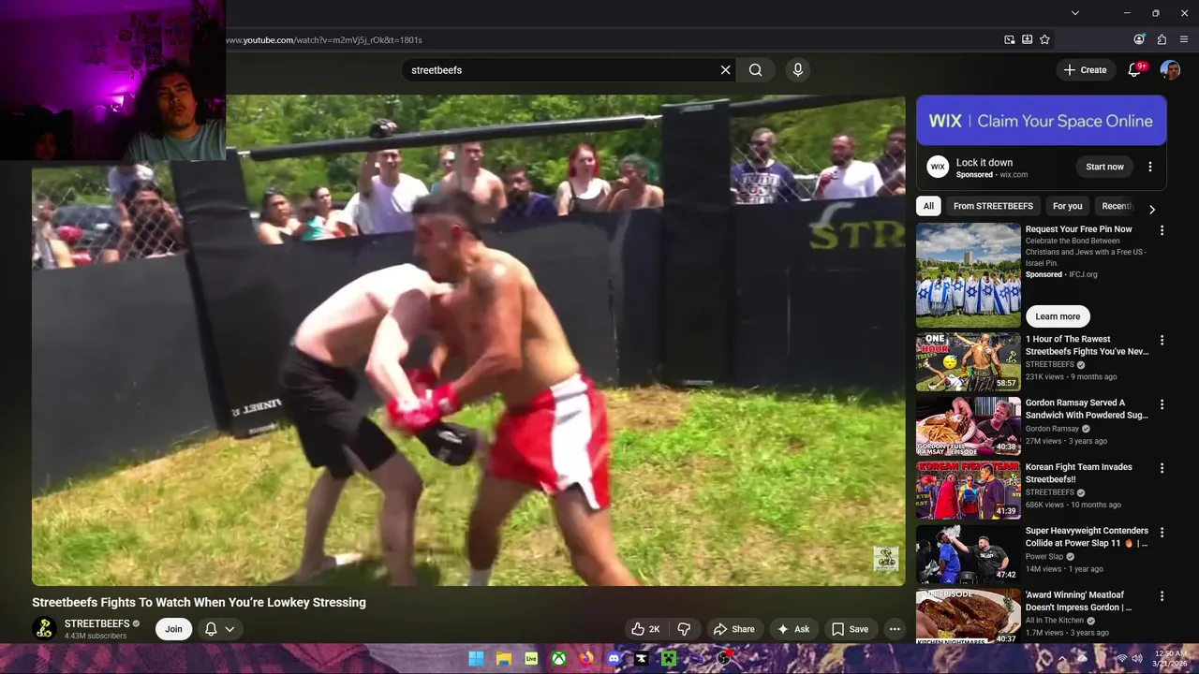This screenshot has height=674, width=1199.
Task: Show more filter chips with right arrow
Action: click(x=1152, y=209)
